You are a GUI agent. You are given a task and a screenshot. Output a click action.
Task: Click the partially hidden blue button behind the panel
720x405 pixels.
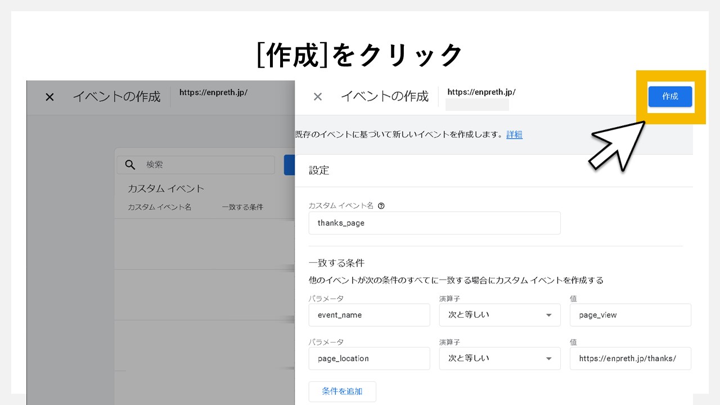290,164
